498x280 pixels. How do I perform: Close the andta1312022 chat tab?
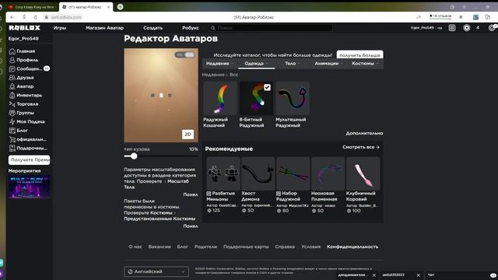tap(419, 275)
